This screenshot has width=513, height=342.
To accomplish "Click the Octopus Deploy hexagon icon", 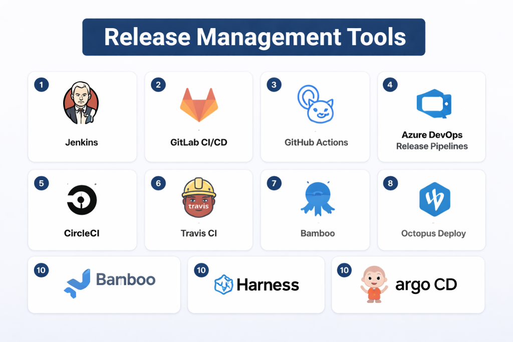I will pos(434,199).
